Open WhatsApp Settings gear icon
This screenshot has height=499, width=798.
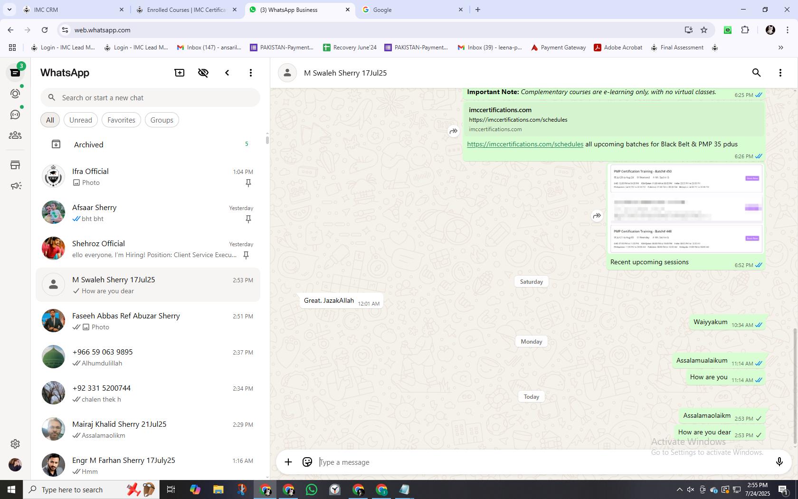[x=15, y=443]
